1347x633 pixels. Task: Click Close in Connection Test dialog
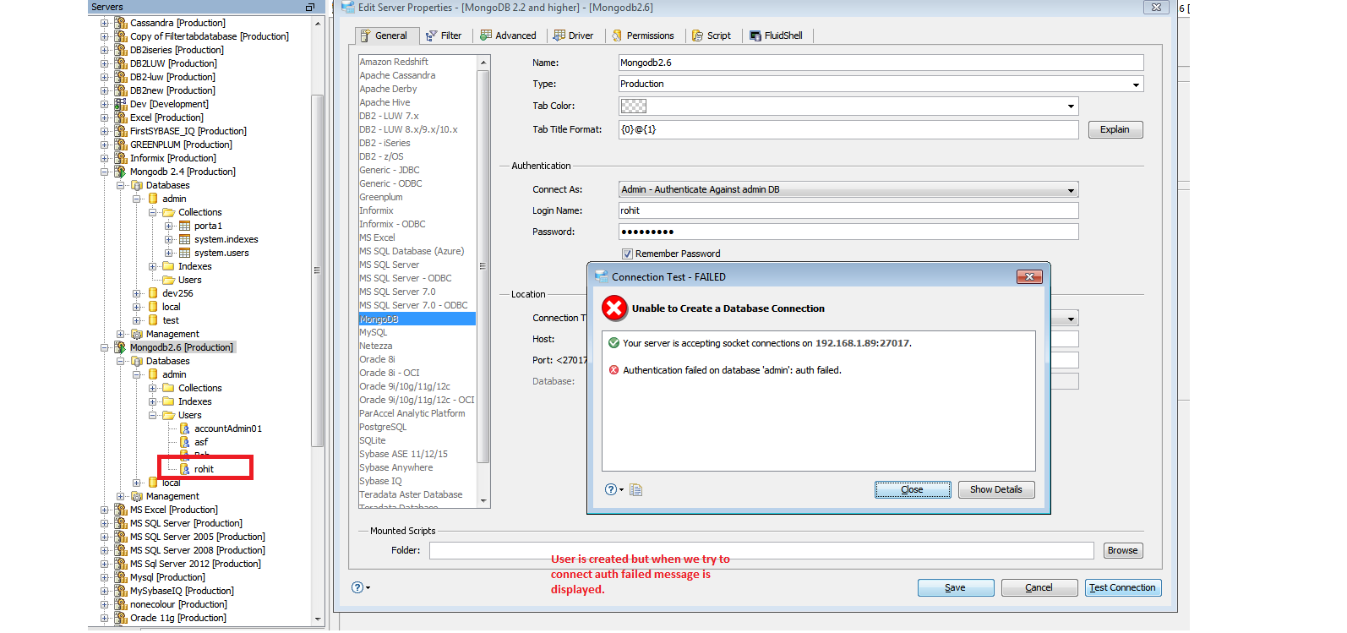click(913, 489)
